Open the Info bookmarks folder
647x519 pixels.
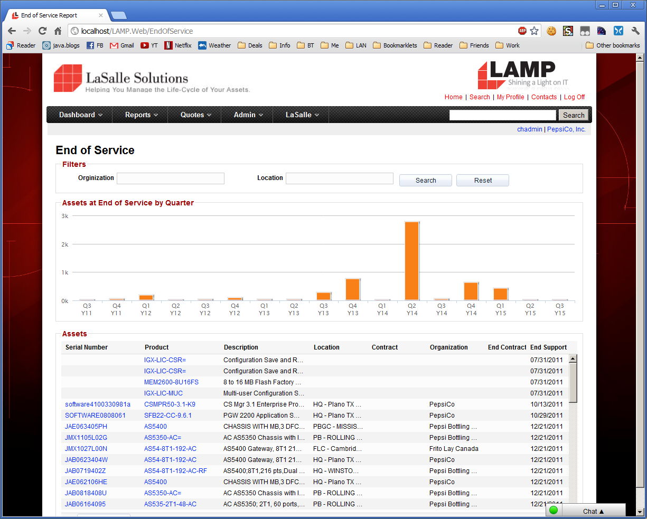(x=280, y=45)
